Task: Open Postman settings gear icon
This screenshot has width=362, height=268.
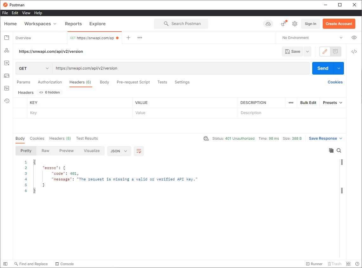Action: (x=295, y=24)
